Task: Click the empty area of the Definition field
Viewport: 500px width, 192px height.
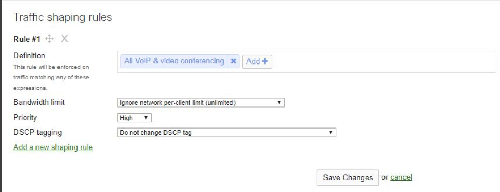Action: point(382,61)
